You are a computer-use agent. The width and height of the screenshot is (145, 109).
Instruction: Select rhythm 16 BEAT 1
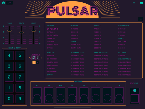pyautogui.click(x=97, y=26)
